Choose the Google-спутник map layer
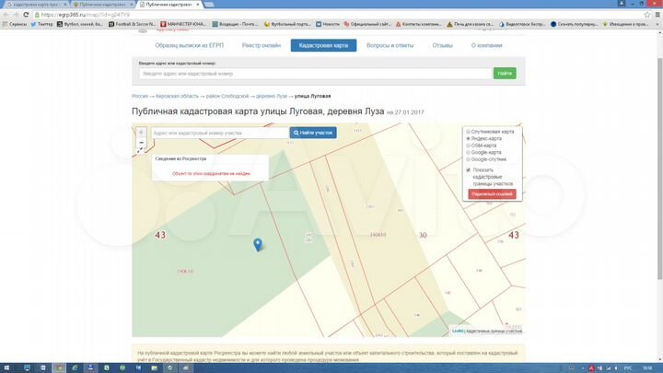Screen dimensions: 663x373 468,158
